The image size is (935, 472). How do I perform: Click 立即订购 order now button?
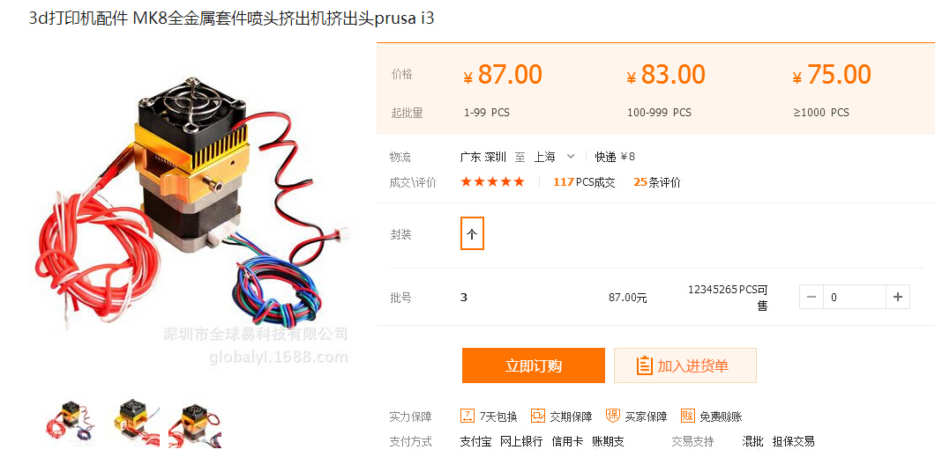pos(533,365)
